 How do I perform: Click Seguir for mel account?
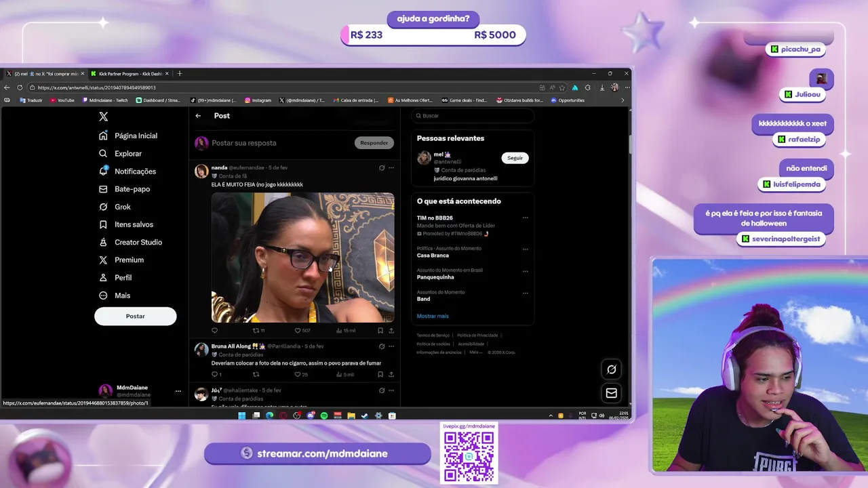point(515,158)
